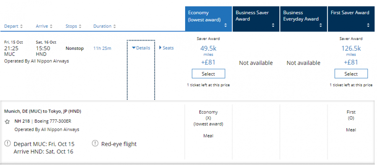Select the 49.5k miles Economy fare
377x165 pixels.
pyautogui.click(x=209, y=74)
